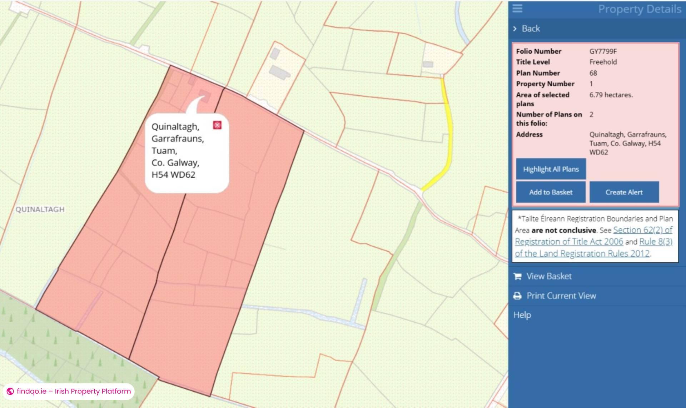Add this folio to basket
Screen dimensions: 686x408
(551, 192)
